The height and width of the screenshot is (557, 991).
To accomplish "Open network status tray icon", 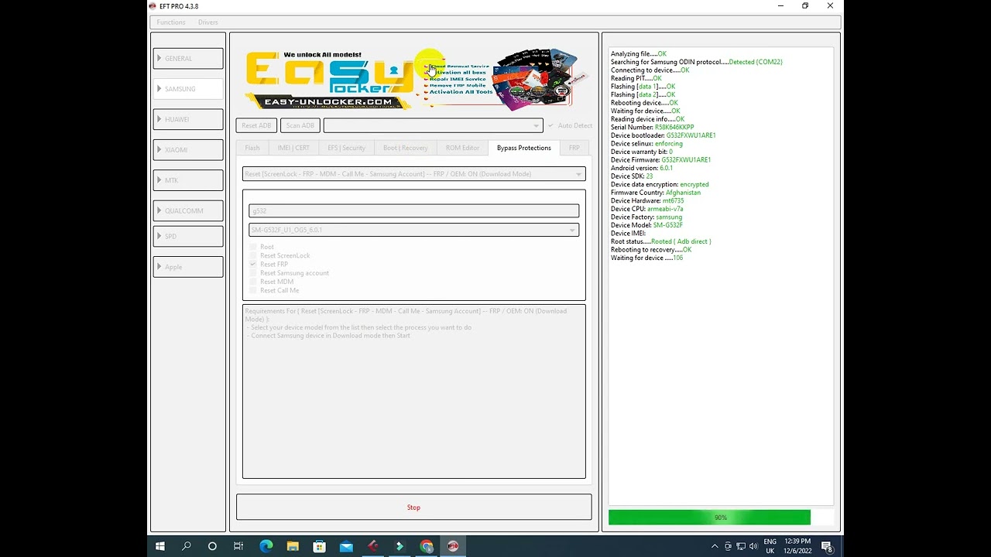I will pyautogui.click(x=741, y=546).
